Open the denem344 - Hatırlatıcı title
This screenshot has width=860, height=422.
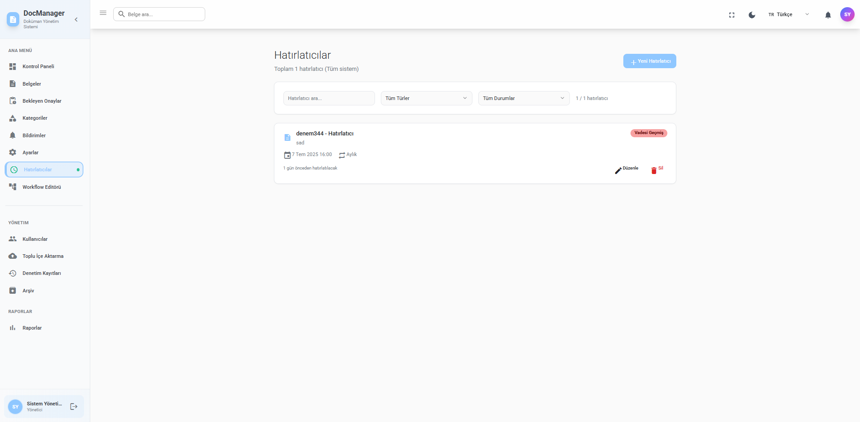coord(325,134)
